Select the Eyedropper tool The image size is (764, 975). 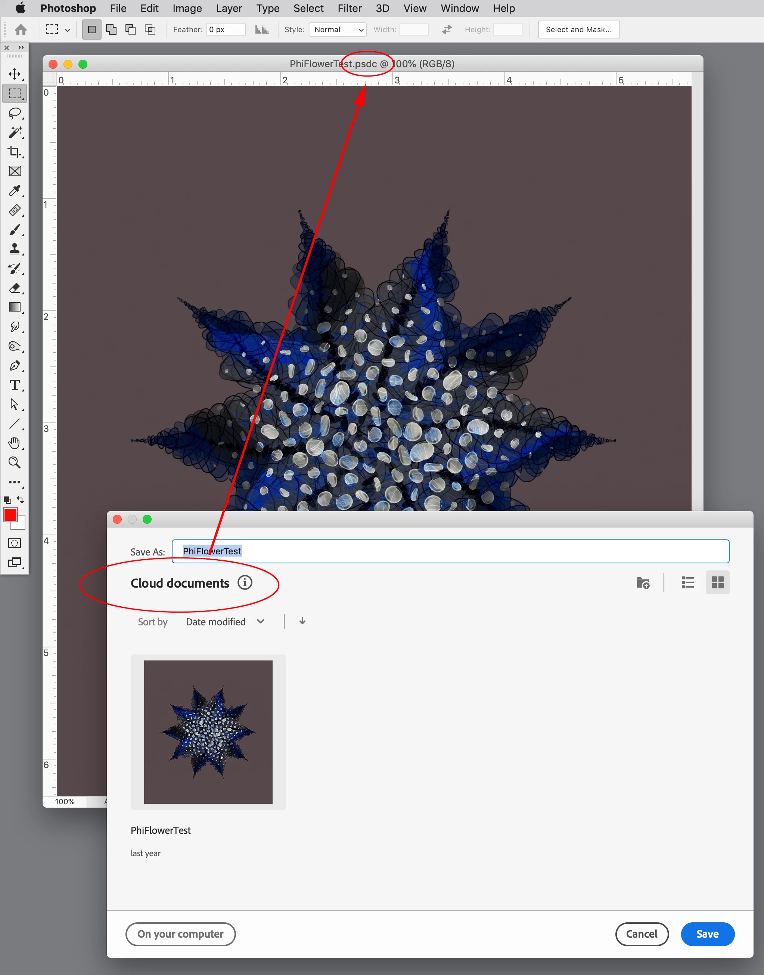click(x=14, y=191)
